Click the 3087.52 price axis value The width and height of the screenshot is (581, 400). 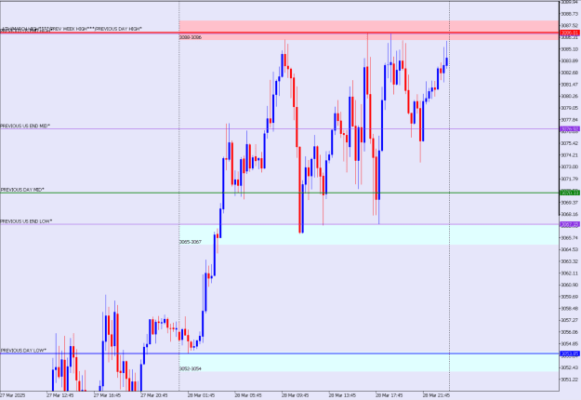point(570,25)
